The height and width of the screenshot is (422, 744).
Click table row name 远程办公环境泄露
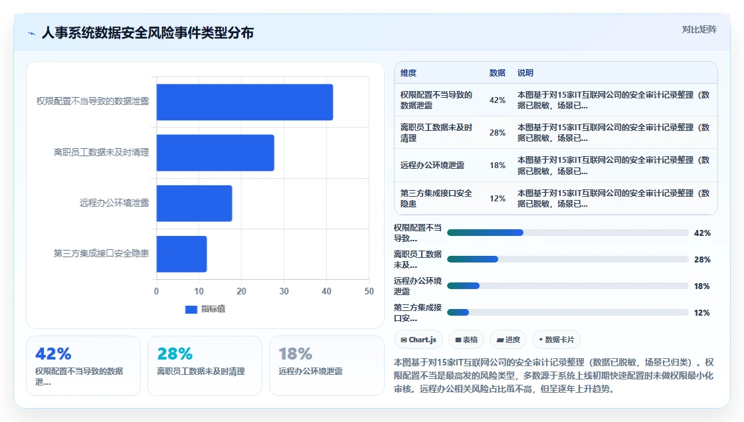click(432, 165)
